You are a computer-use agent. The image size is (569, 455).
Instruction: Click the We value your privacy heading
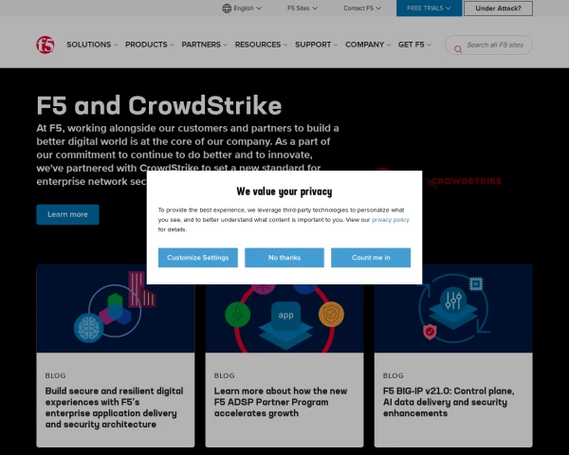pos(284,191)
